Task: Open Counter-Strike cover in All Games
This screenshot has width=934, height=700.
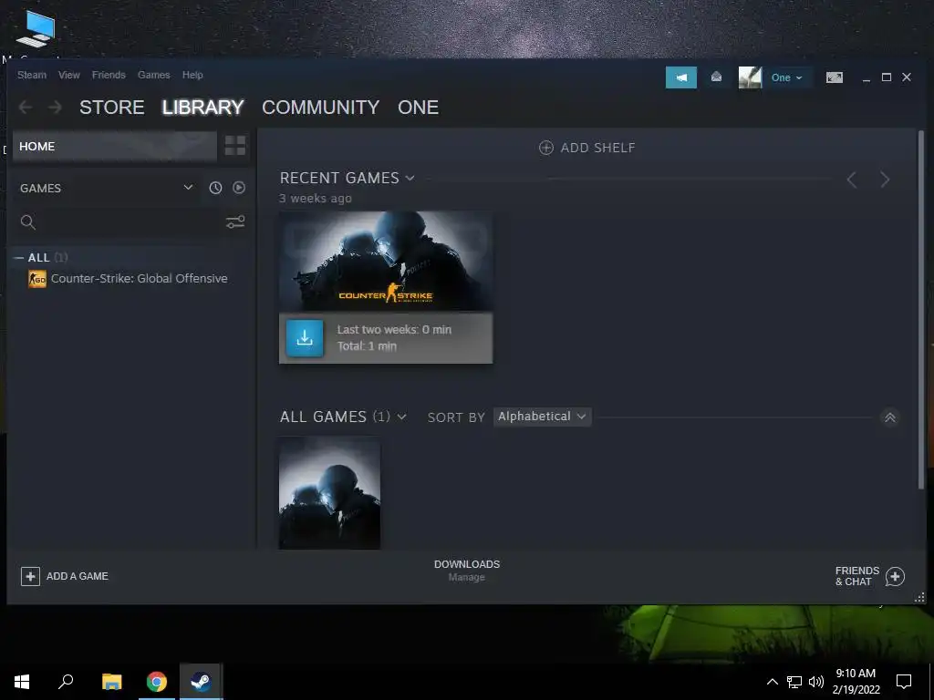Action: point(329,493)
